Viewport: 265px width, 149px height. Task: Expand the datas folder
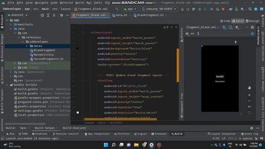[x=26, y=46]
